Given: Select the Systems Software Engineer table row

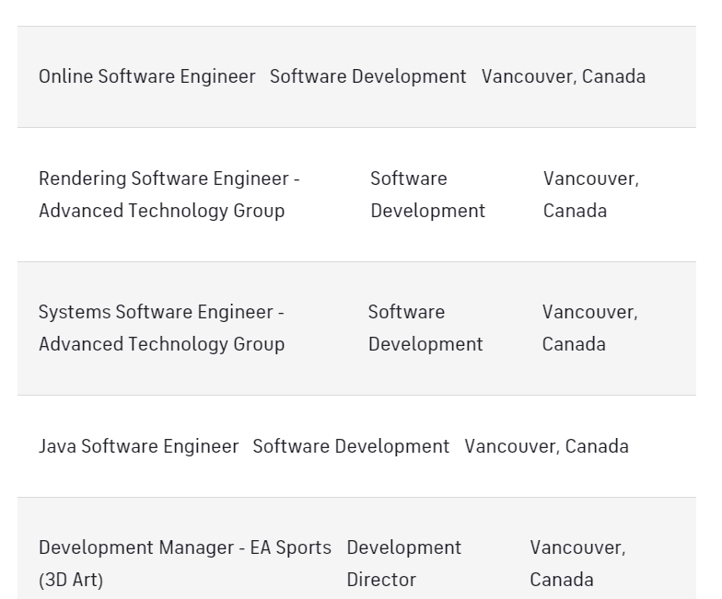Looking at the screenshot, I should point(357,328).
